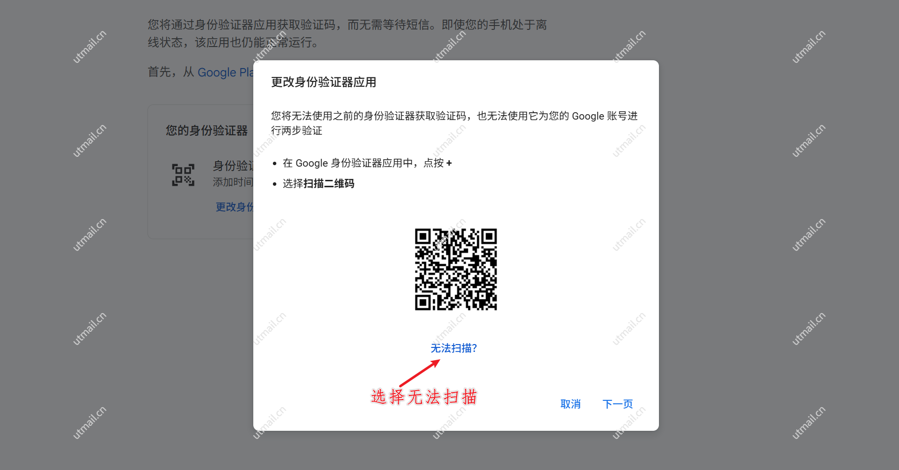This screenshot has height=470, width=899.
Task: Click the 无法扫描? link
Action: 454,348
